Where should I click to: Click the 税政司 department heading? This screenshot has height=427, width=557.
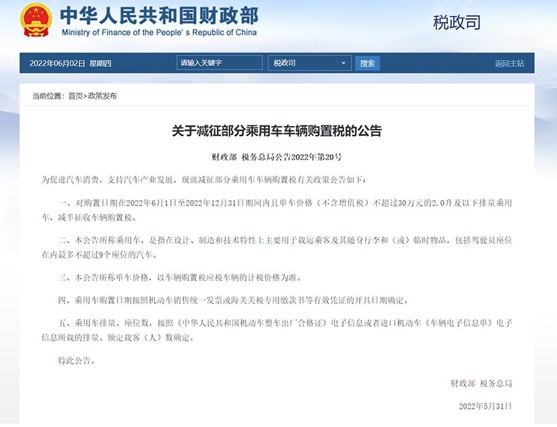pos(457,22)
